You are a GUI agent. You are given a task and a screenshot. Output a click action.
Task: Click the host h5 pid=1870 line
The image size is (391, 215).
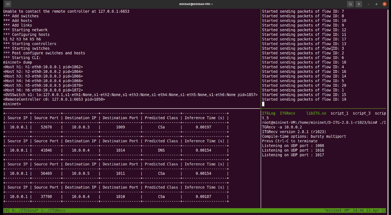pyautogui.click(x=43, y=85)
